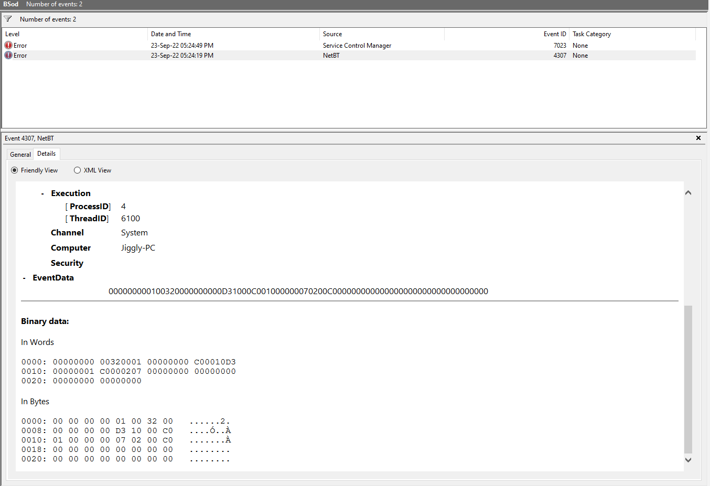710x486 pixels.
Task: Sort events by Event ID column
Action: [507, 34]
